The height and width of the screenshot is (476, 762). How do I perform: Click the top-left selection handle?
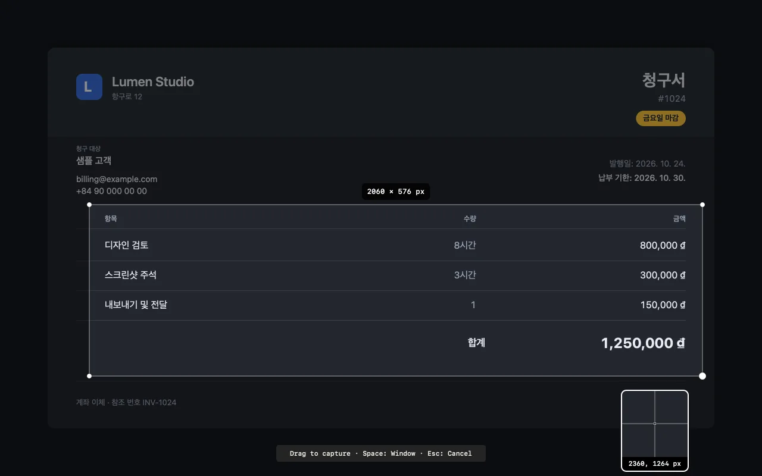click(x=89, y=205)
